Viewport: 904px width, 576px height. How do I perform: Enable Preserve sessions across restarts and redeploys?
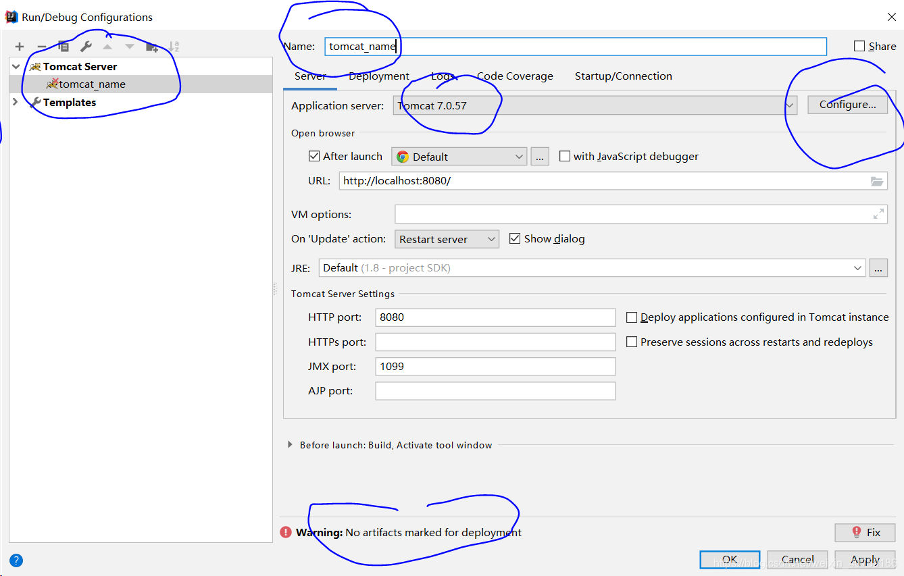pyautogui.click(x=632, y=342)
